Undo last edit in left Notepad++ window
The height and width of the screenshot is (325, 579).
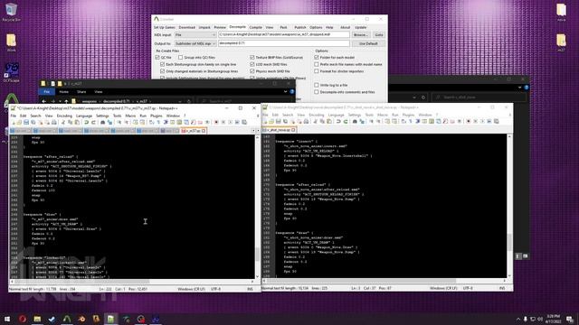(86, 122)
